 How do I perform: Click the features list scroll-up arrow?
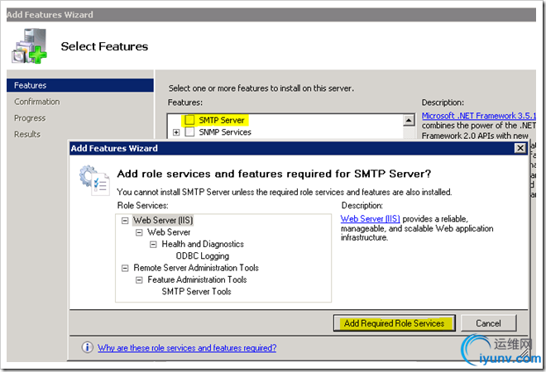click(x=408, y=120)
